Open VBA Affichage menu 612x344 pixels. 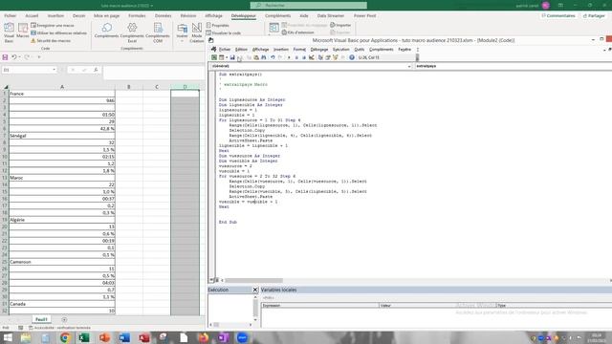pos(260,50)
